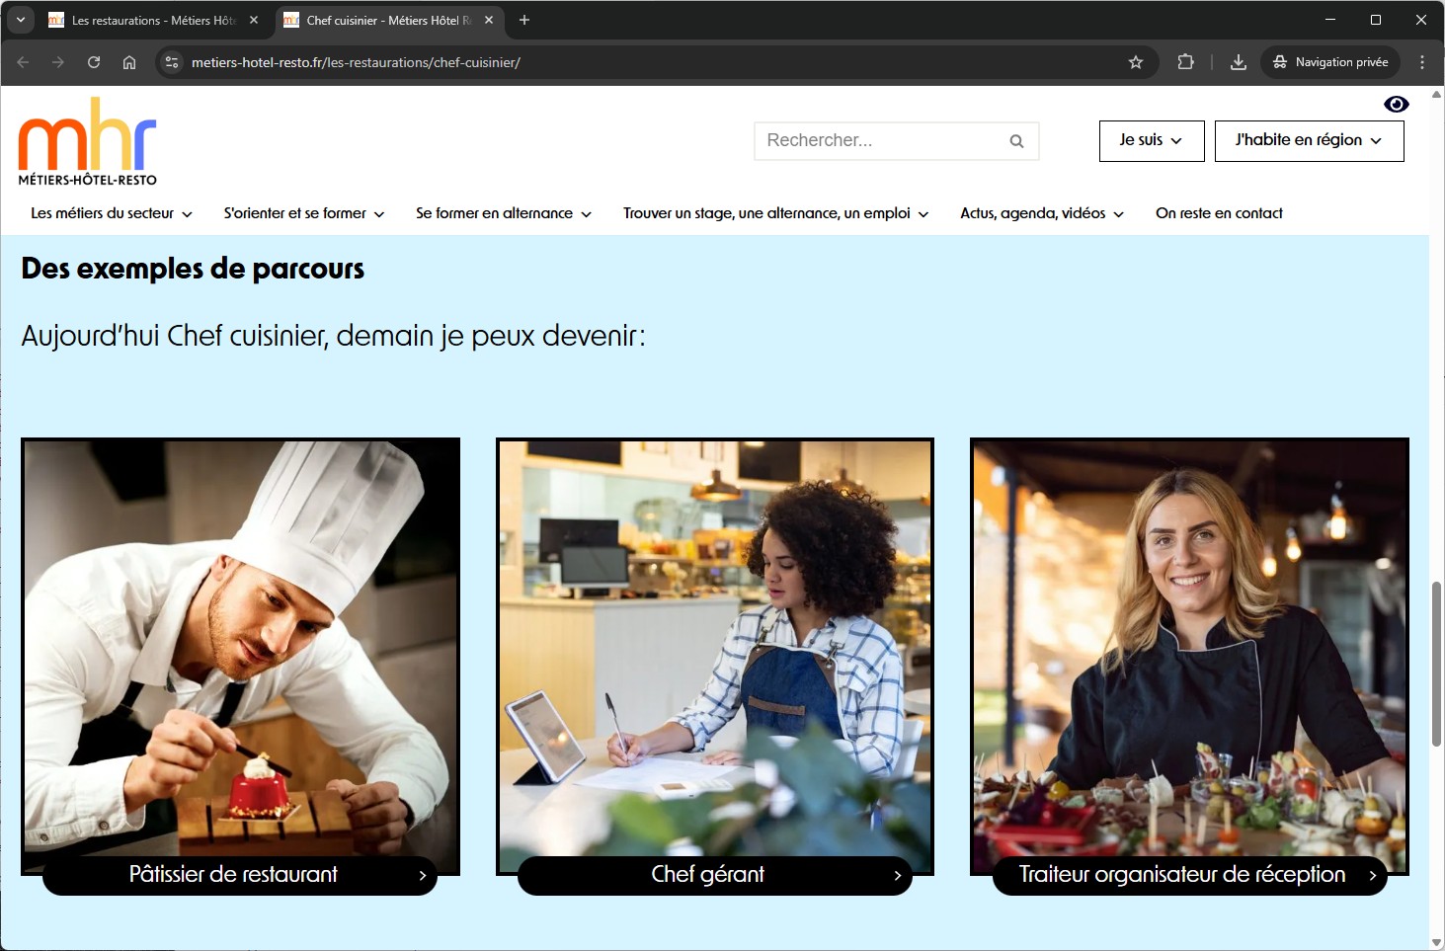
Task: Open the browser extensions puzzle icon
Action: pyautogui.click(x=1185, y=62)
